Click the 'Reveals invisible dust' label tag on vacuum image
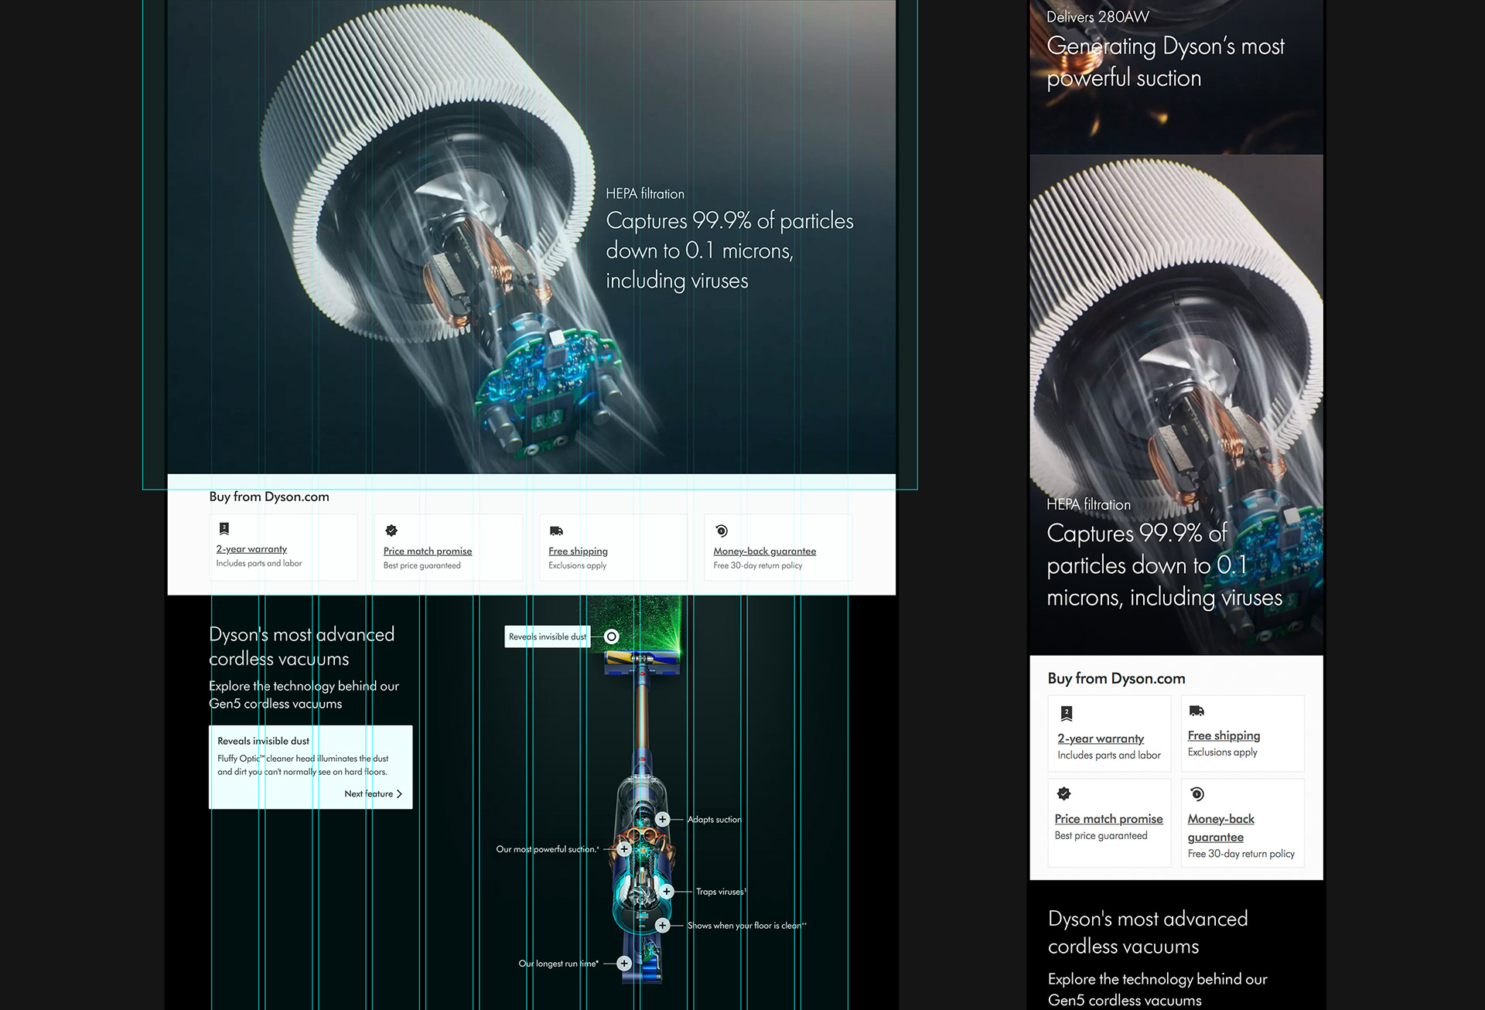This screenshot has width=1485, height=1010. pos(547,636)
